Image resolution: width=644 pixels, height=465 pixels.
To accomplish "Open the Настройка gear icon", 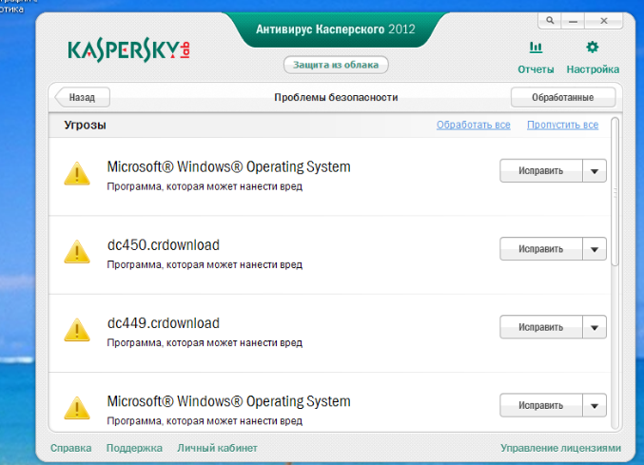I will coord(593,48).
